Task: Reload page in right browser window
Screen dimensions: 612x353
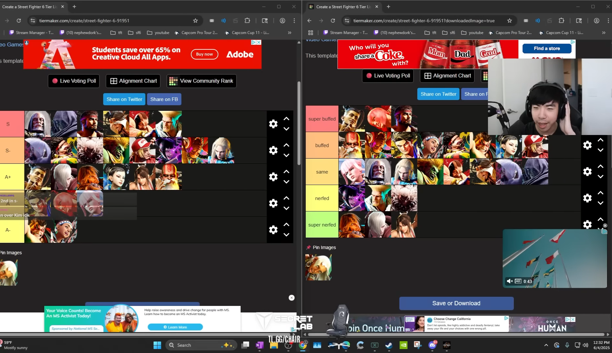Action: tap(333, 21)
